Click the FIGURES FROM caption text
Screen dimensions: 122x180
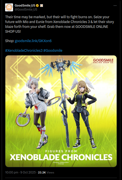click(61, 151)
